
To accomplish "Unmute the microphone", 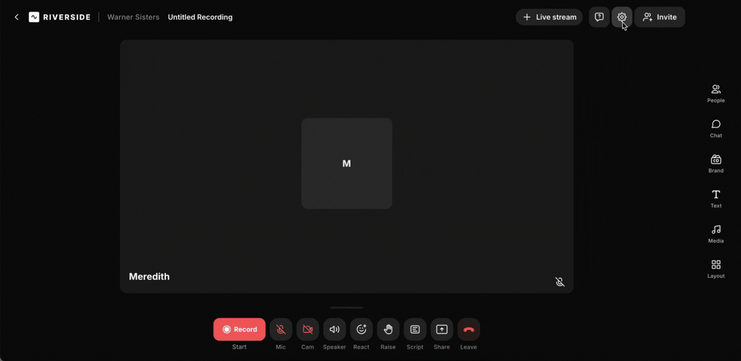I will click(281, 329).
